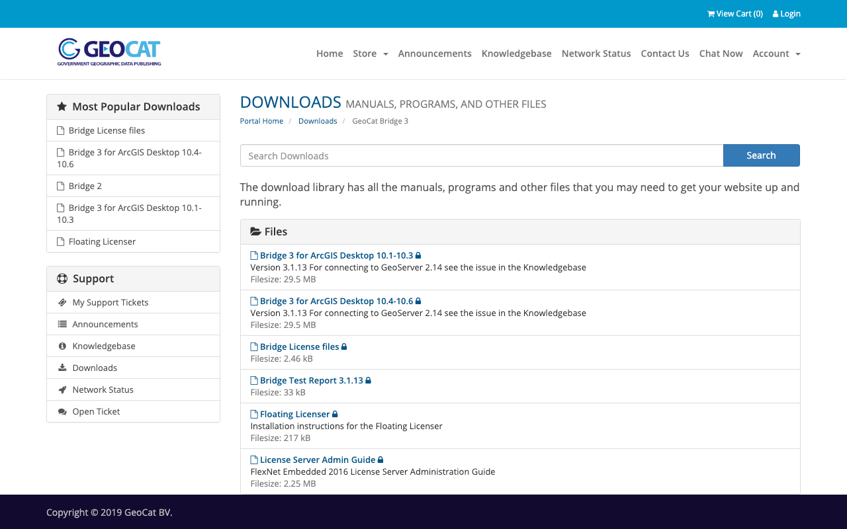
Task: Open Bridge 3 for ArcGIS Desktop 10.4-10.6 file link
Action: [336, 301]
